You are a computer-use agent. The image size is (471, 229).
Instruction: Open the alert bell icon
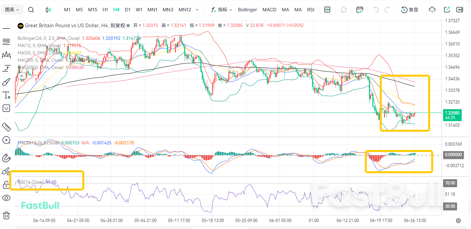click(344, 10)
